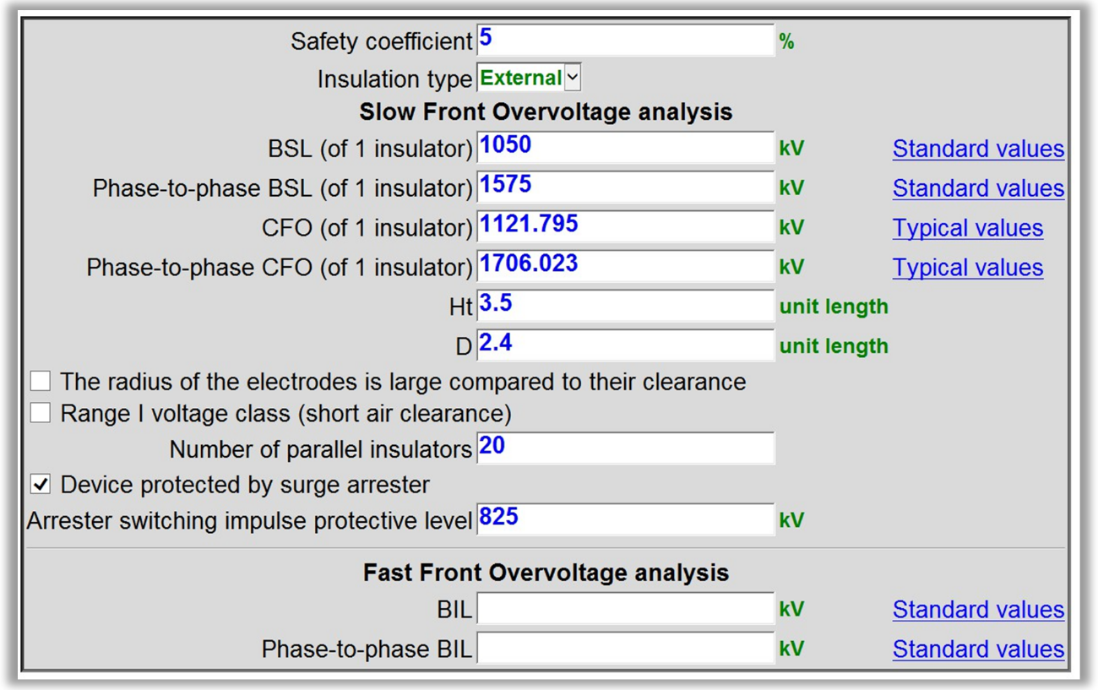This screenshot has width=1098, height=690.
Task: Select the Phase-to-phase CFO input field
Action: pyautogui.click(x=625, y=267)
